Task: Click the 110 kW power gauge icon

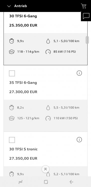Action: 48,118
